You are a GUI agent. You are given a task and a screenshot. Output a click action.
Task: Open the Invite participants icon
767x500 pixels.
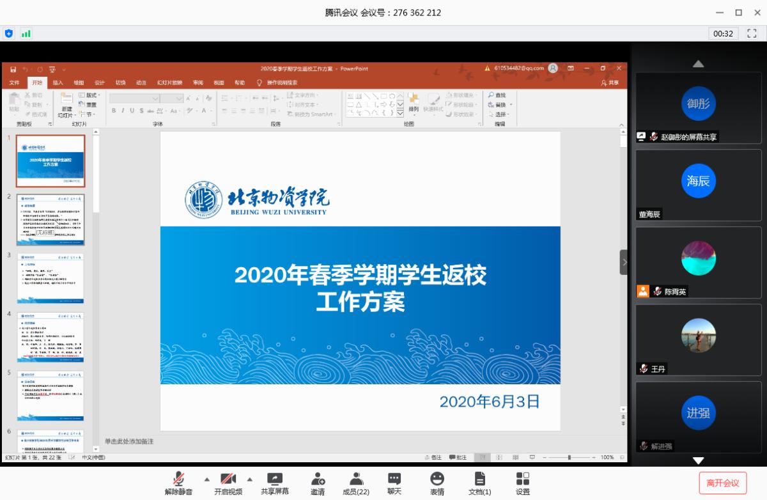pos(318,479)
